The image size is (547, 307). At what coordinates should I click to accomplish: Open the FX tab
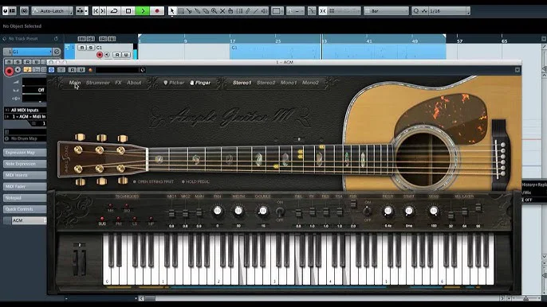(x=118, y=83)
